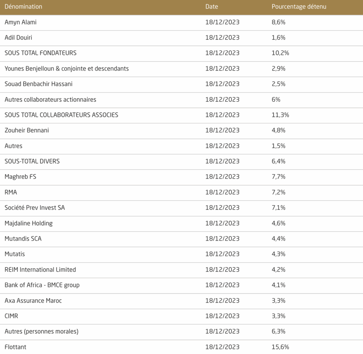Click the Adil Douiri shareholder name

click(x=18, y=38)
